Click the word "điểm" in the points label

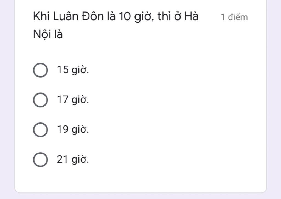[238, 17]
